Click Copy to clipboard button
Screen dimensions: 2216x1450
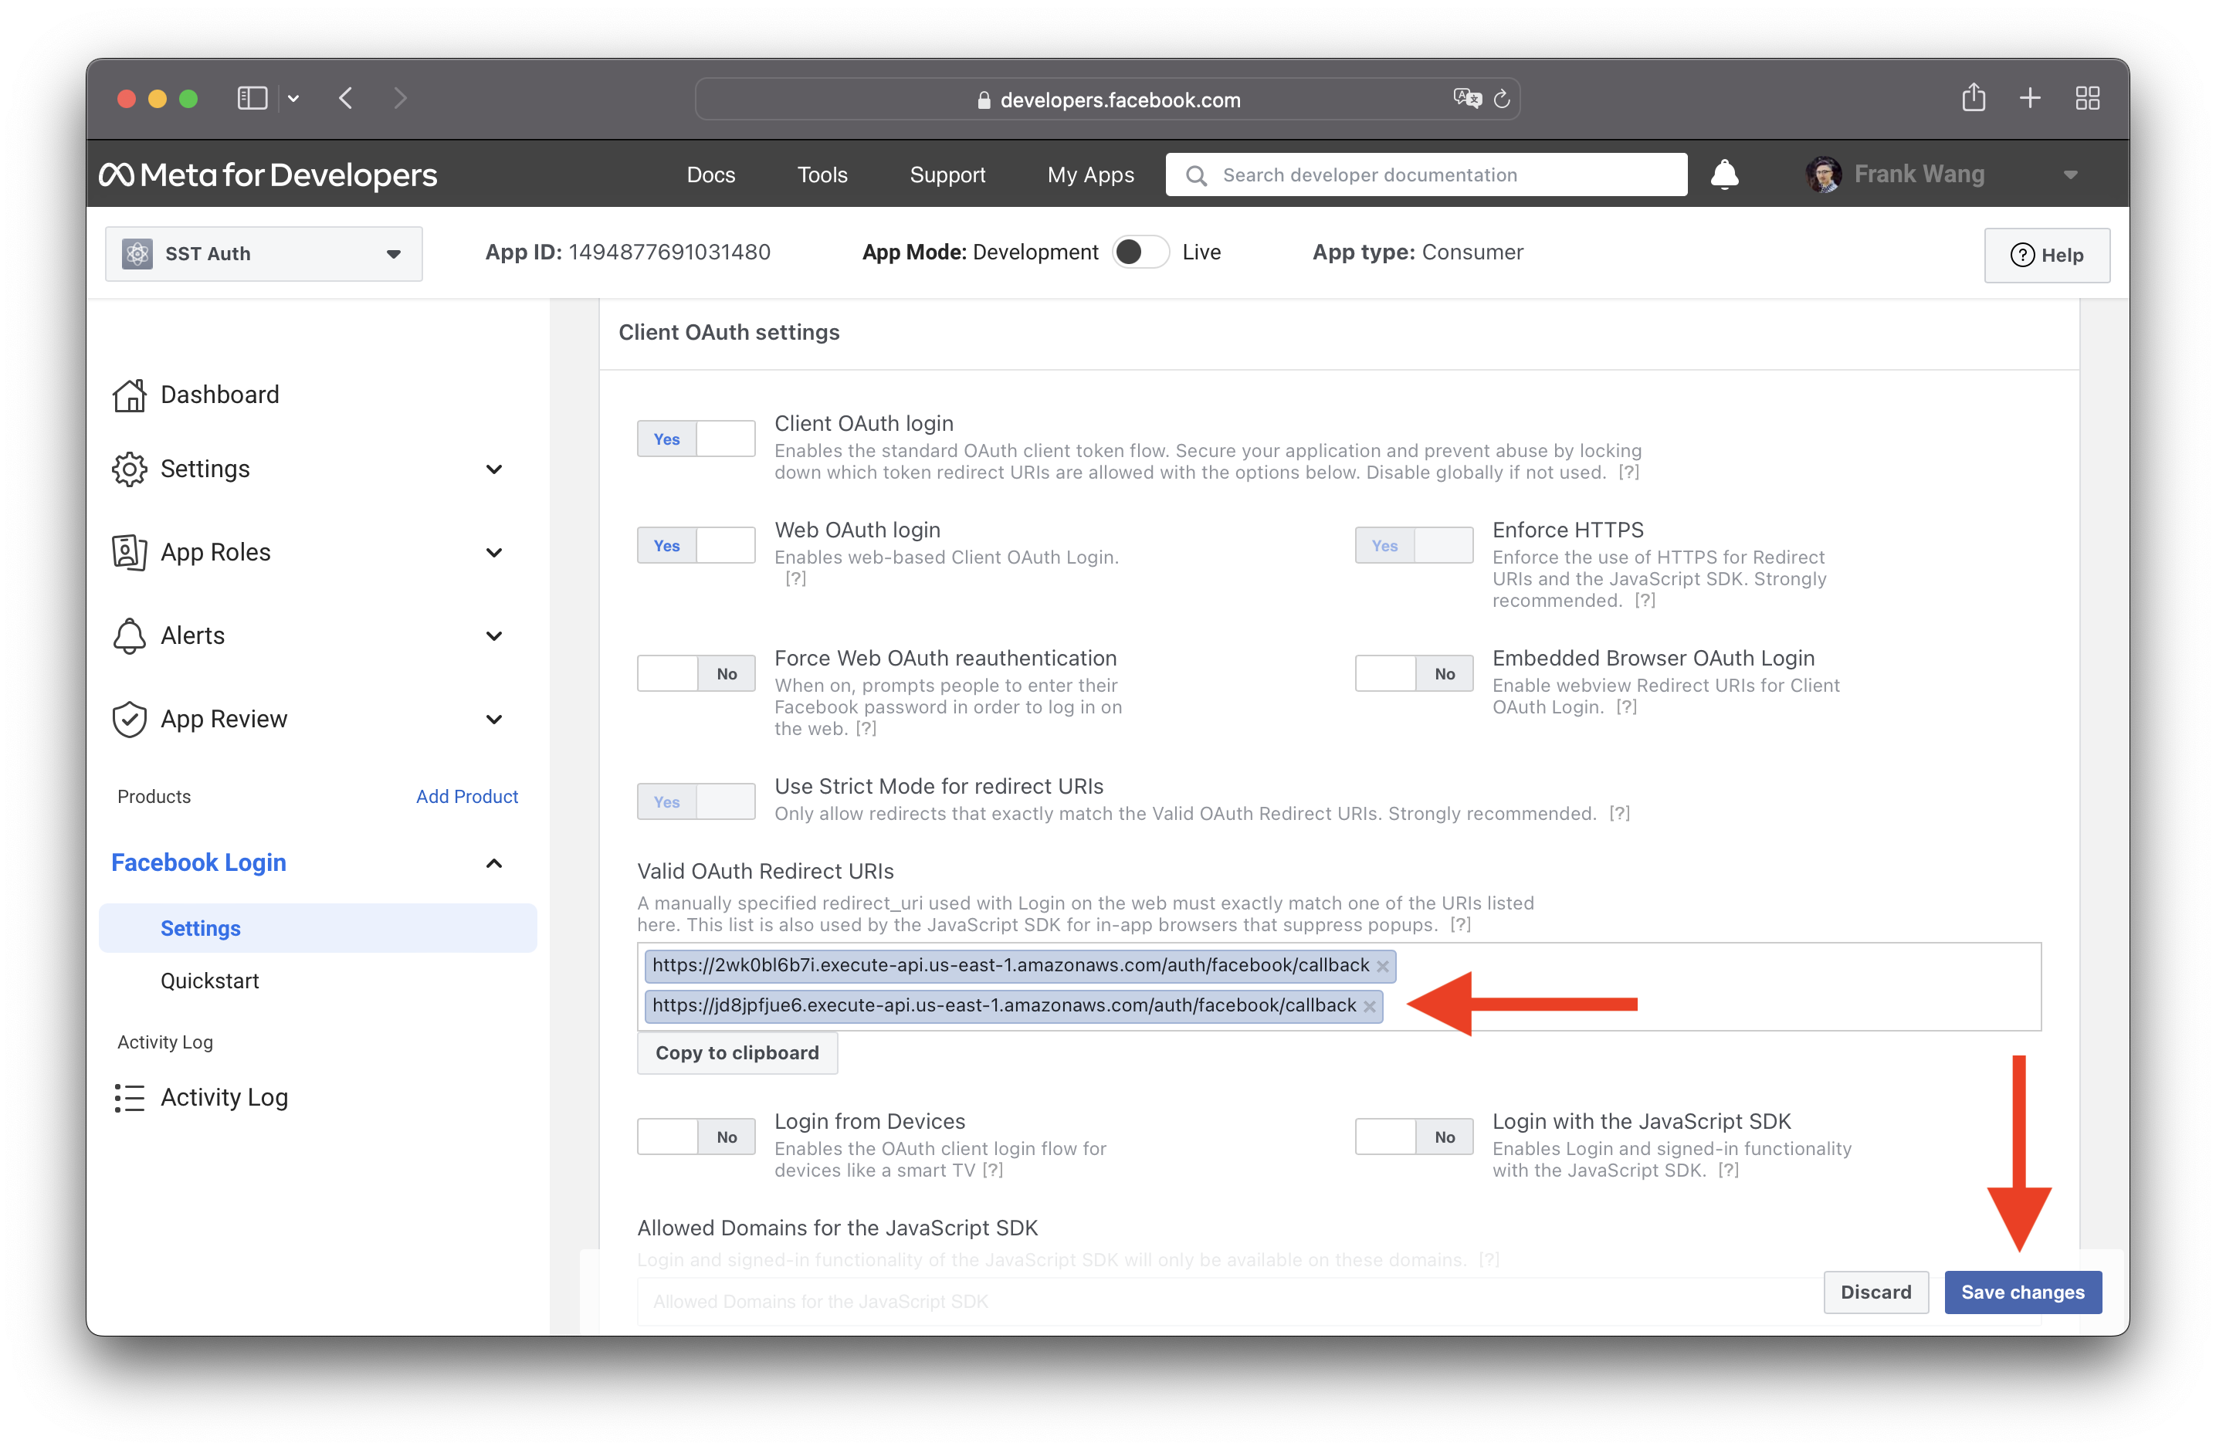coord(737,1053)
